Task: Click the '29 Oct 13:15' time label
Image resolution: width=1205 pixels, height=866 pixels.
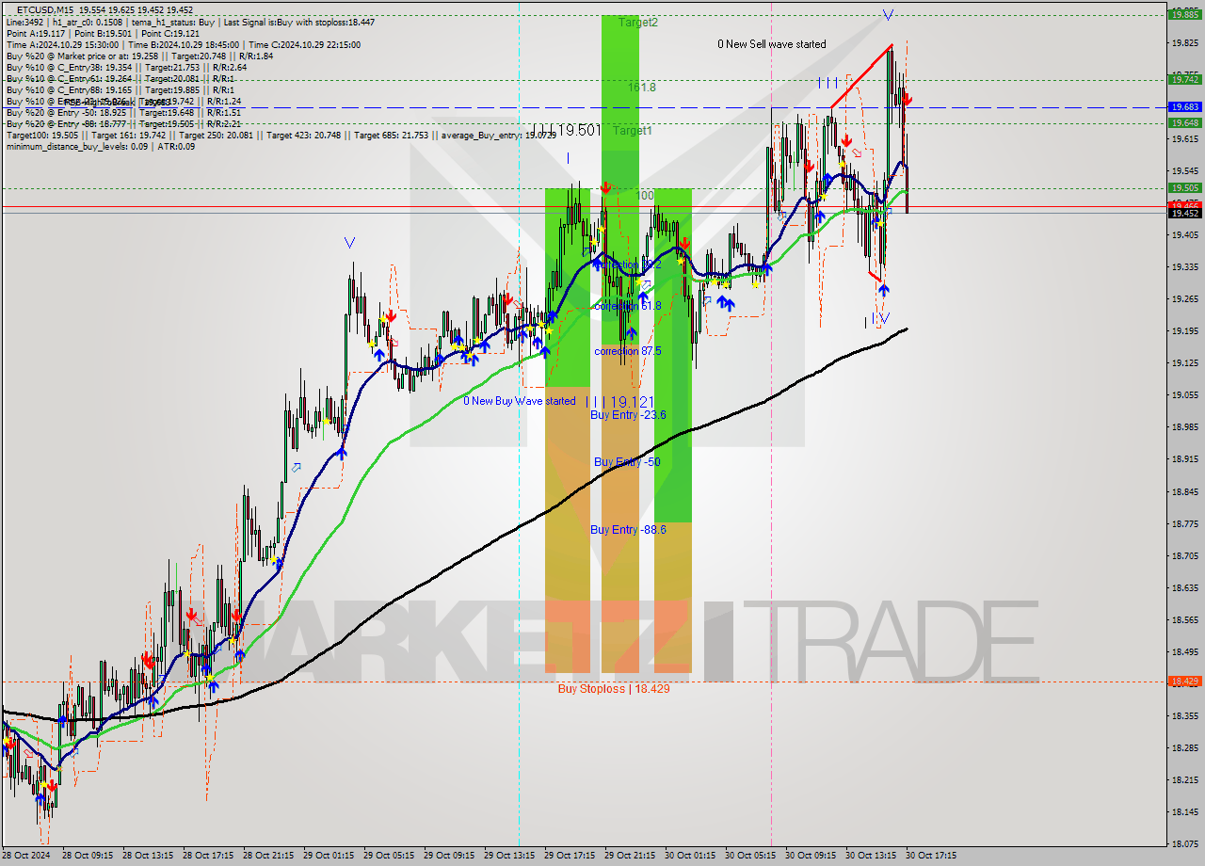Action: (510, 856)
